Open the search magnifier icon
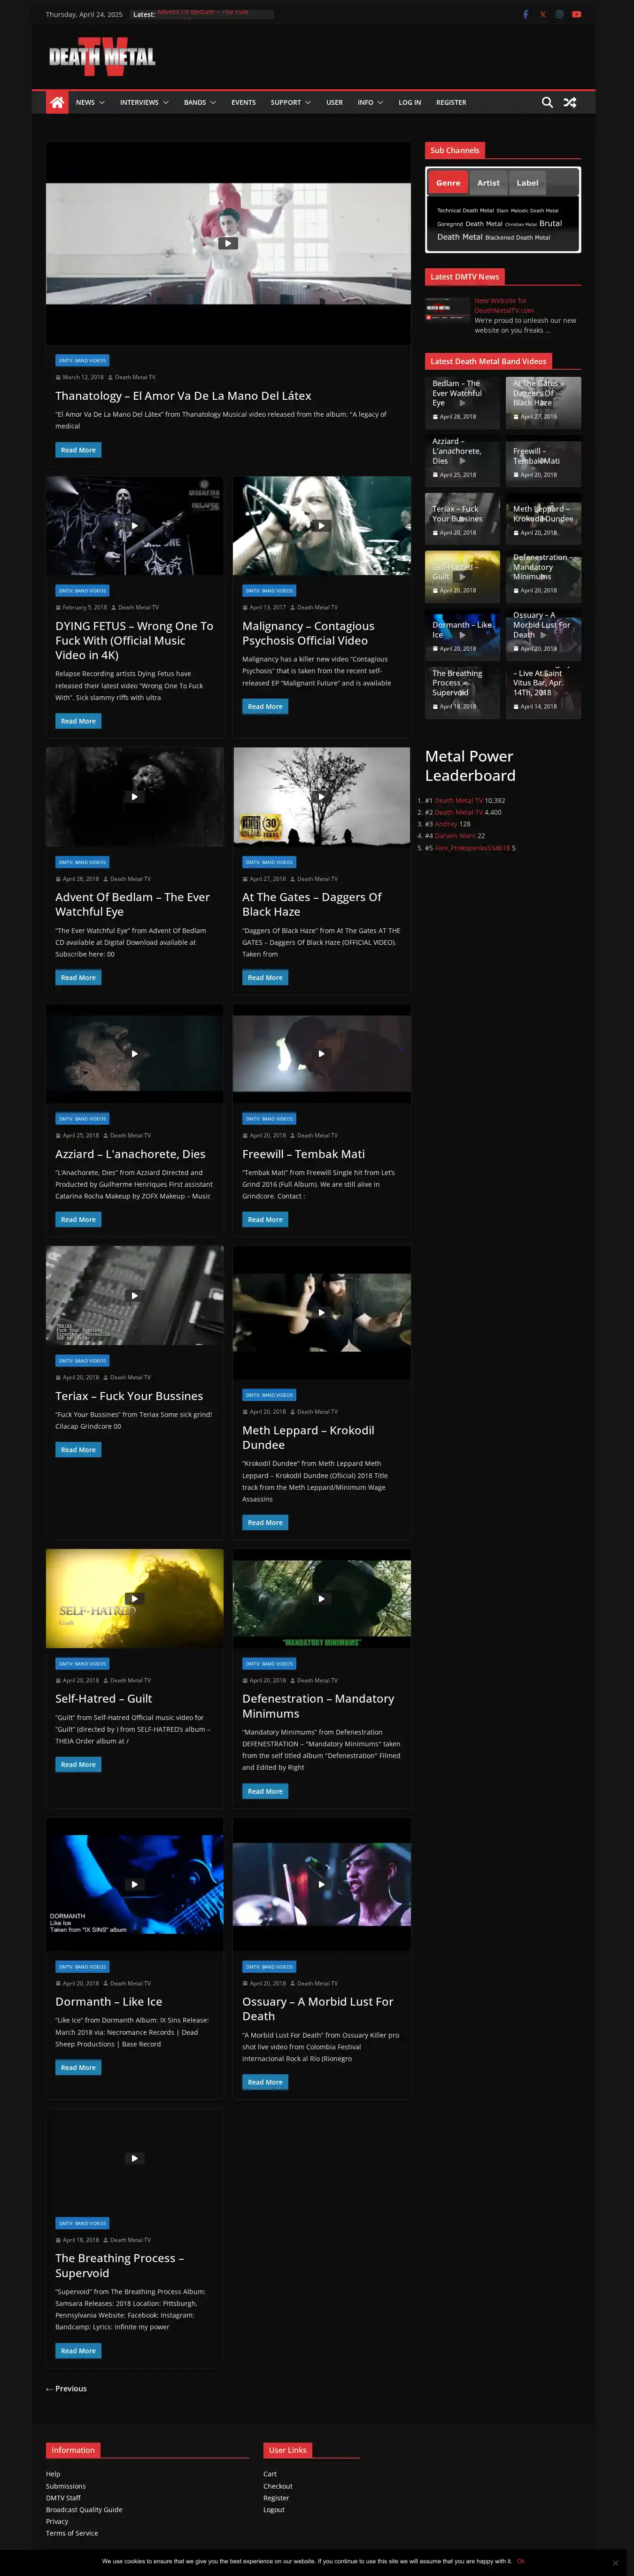This screenshot has height=2576, width=634. (547, 102)
